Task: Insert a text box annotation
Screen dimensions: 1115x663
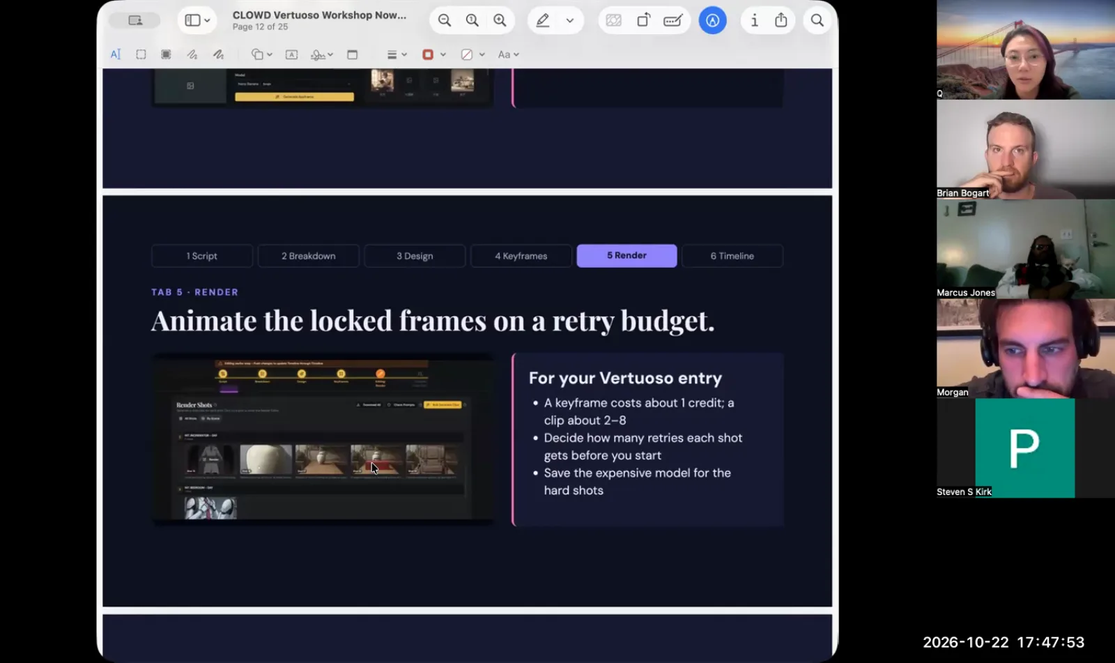Action: coord(292,54)
